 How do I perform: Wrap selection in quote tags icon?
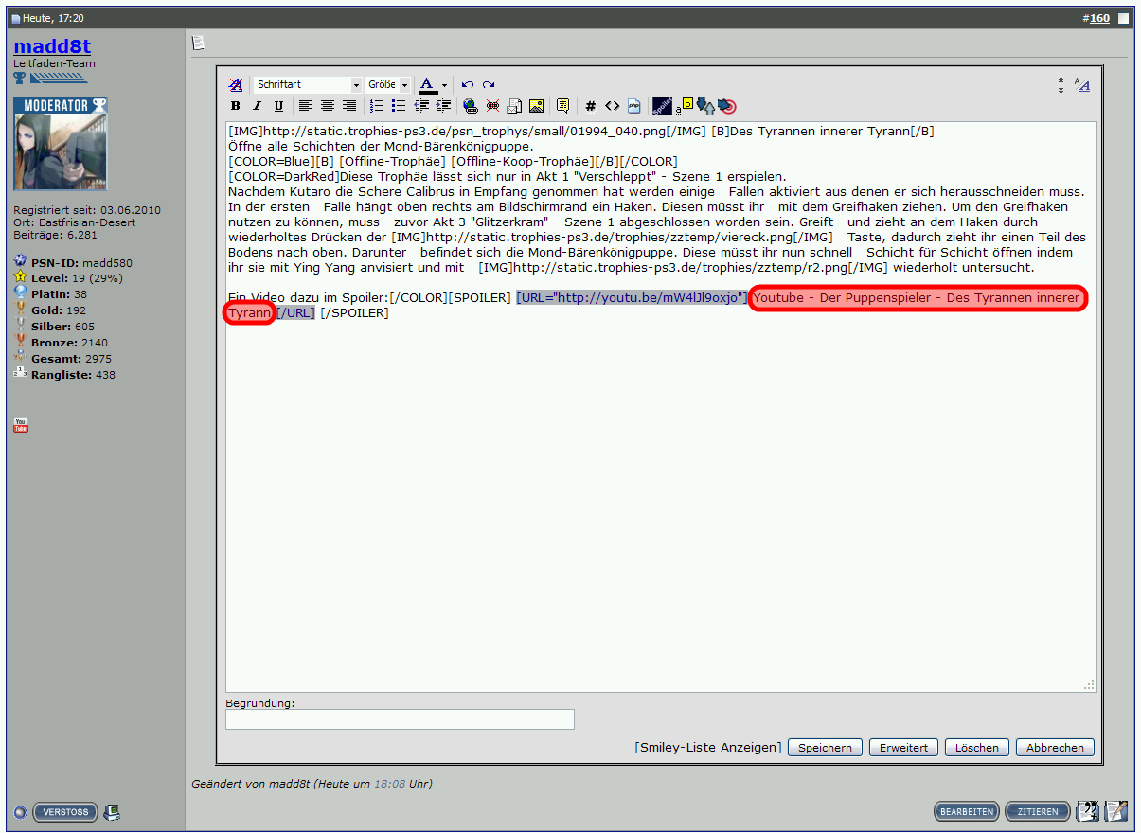[562, 106]
